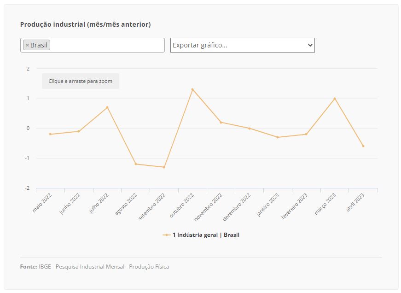Click the outubro 2022 axis label

pos(181,205)
